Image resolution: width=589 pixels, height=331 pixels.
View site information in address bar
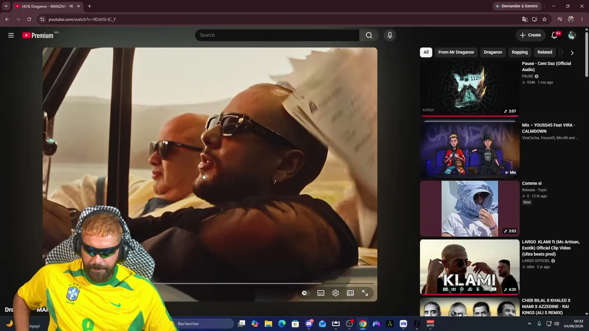click(42, 19)
